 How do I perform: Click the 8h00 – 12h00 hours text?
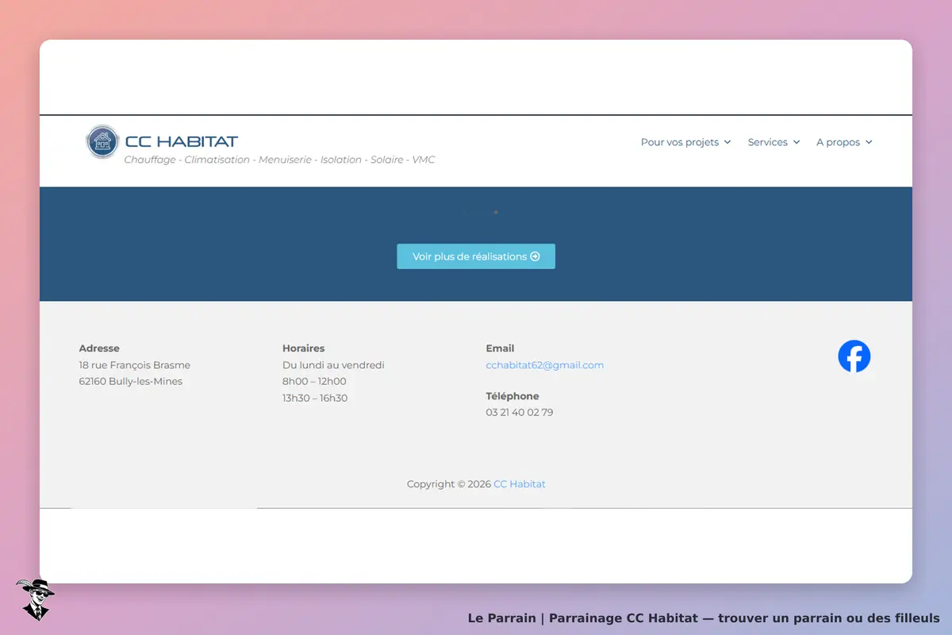314,381
